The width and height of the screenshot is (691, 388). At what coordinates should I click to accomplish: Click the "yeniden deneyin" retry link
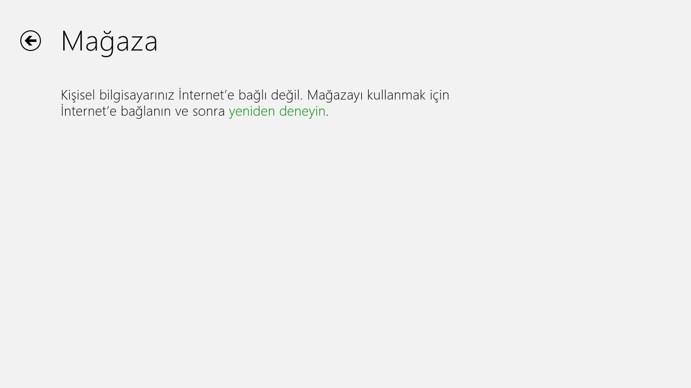click(x=277, y=111)
